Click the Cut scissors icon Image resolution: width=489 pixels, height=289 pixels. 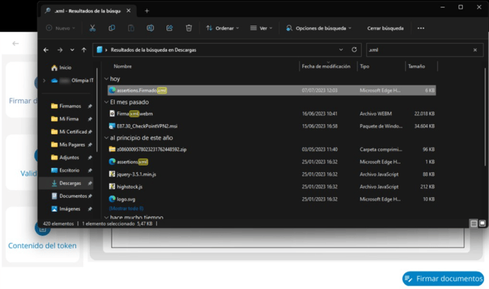[92, 28]
